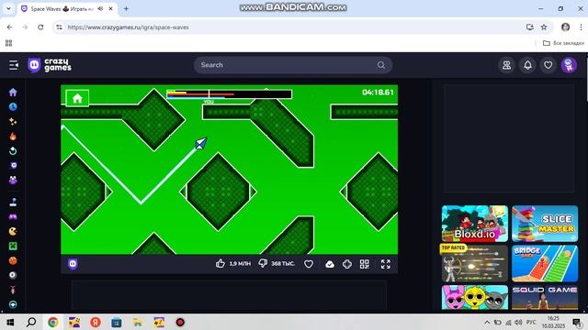Open the Windows notification center
This screenshot has width=588, height=330.
578,322
